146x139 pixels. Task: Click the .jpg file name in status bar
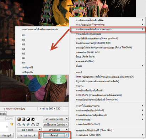point(14,108)
